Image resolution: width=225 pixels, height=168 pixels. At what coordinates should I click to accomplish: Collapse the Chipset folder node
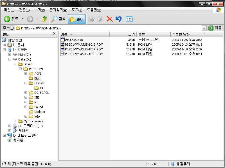[26, 83]
